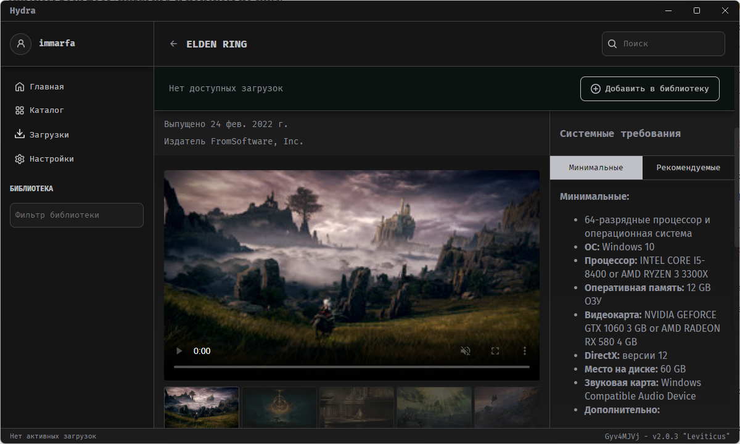
Task: Switch to Минимальные requirements tab
Action: tap(596, 168)
